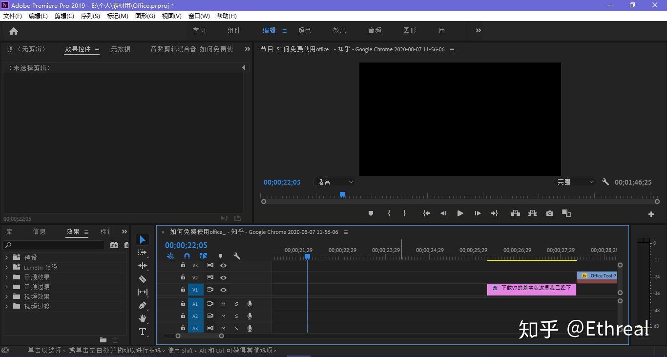
Task: Select the Selection tool arrow
Action: pyautogui.click(x=143, y=239)
